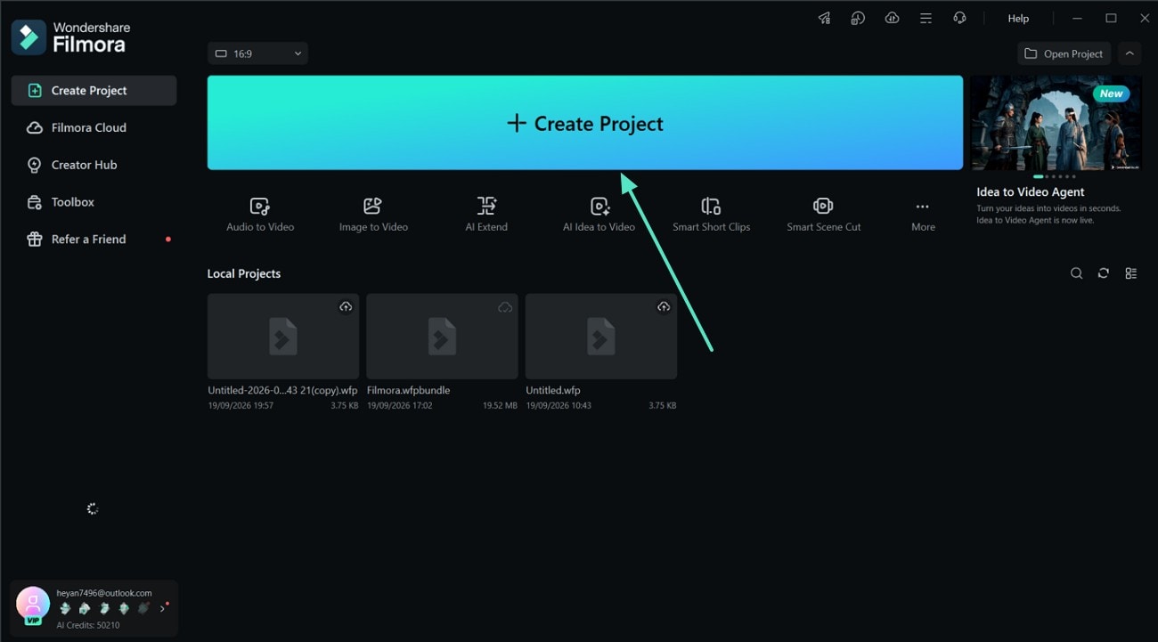Open the Help menu
Screen dimensions: 1158x642
click(1018, 18)
